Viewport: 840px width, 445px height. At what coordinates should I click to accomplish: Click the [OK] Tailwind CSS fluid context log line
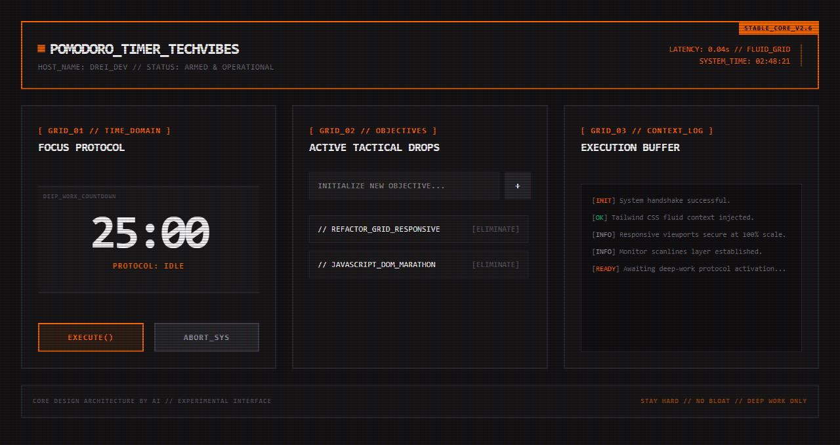[x=673, y=217]
